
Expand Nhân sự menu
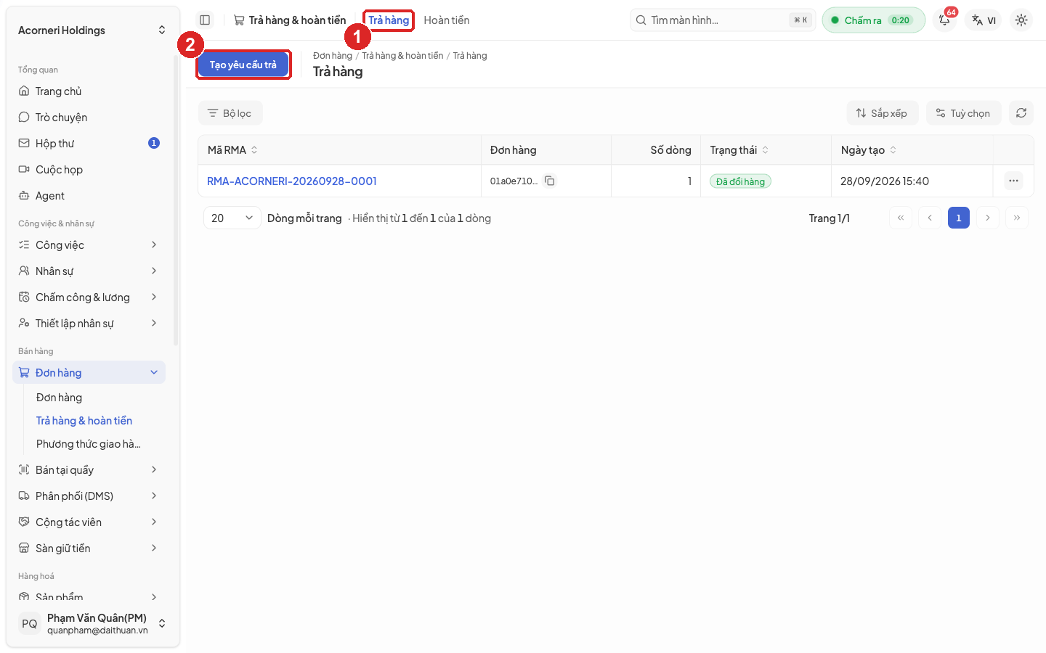[89, 271]
